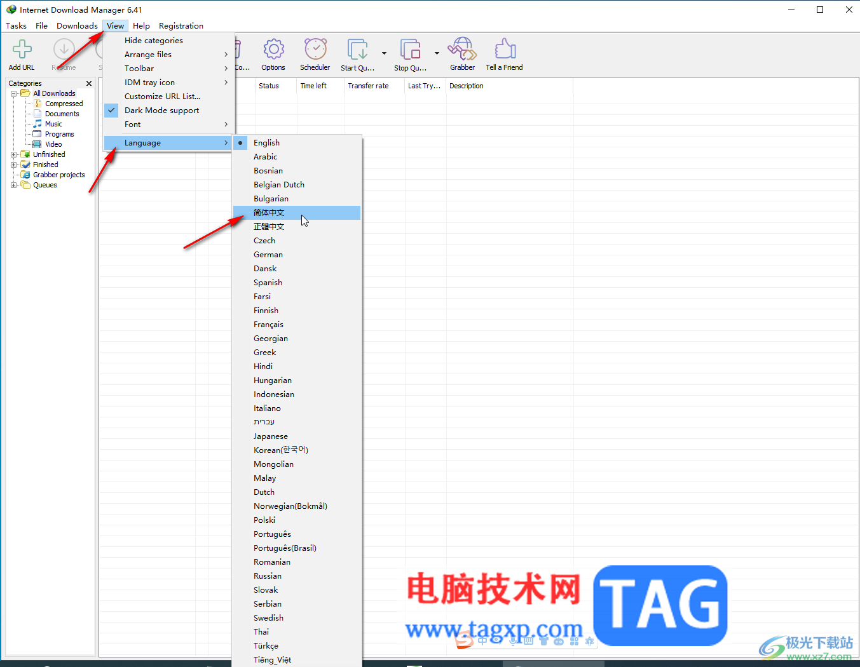The width and height of the screenshot is (860, 667).
Task: Expand the IDM tray icon submenu
Action: [x=169, y=83]
